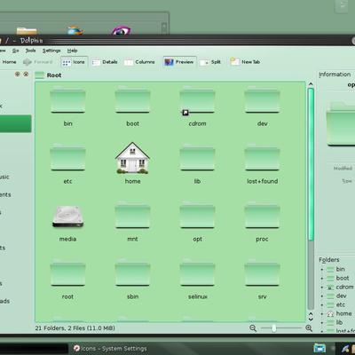Select the dev folder in file view

[262, 100]
